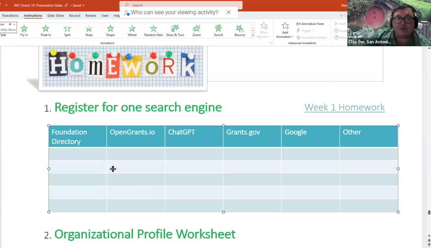431x248 pixels.
Task: Open the Animation Pane
Action: pyautogui.click(x=310, y=24)
